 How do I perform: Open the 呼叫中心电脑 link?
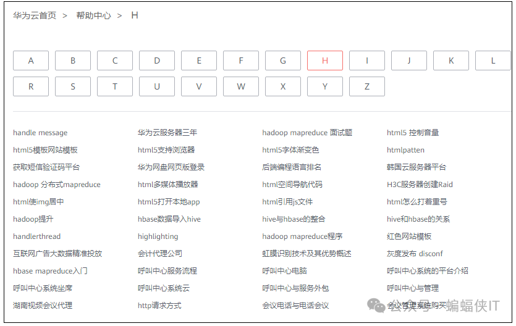[284, 271]
